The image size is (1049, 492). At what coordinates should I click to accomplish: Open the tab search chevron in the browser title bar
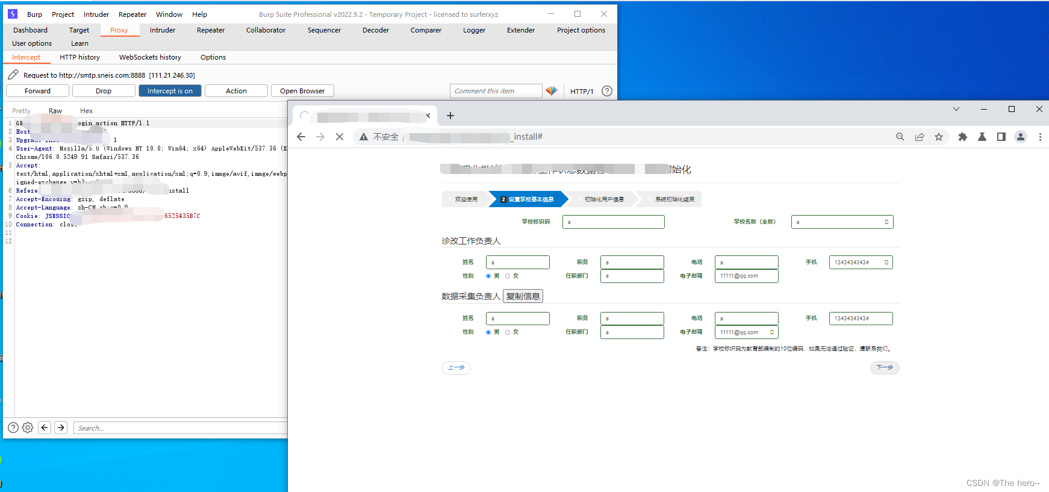[956, 109]
